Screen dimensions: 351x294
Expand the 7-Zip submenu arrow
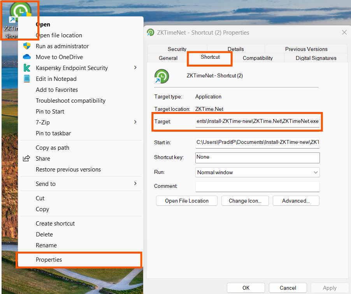pyautogui.click(x=135, y=122)
